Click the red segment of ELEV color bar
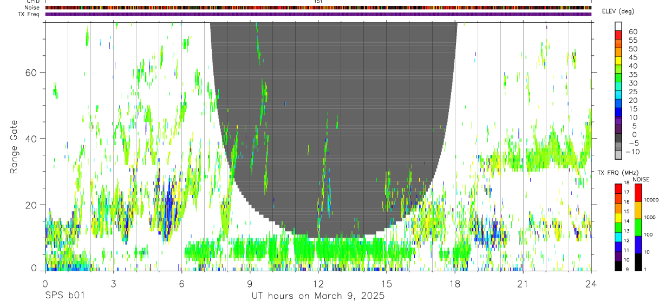 point(618,35)
